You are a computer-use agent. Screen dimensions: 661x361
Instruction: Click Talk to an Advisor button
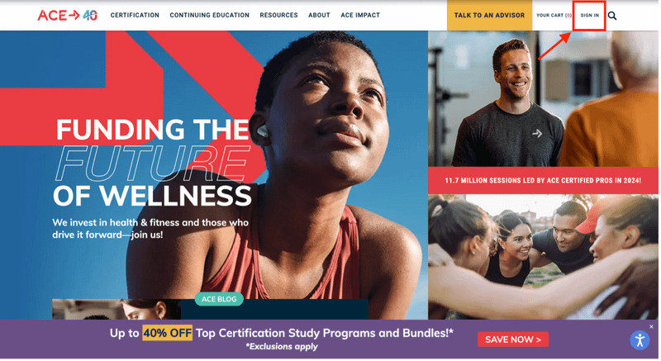pyautogui.click(x=491, y=15)
